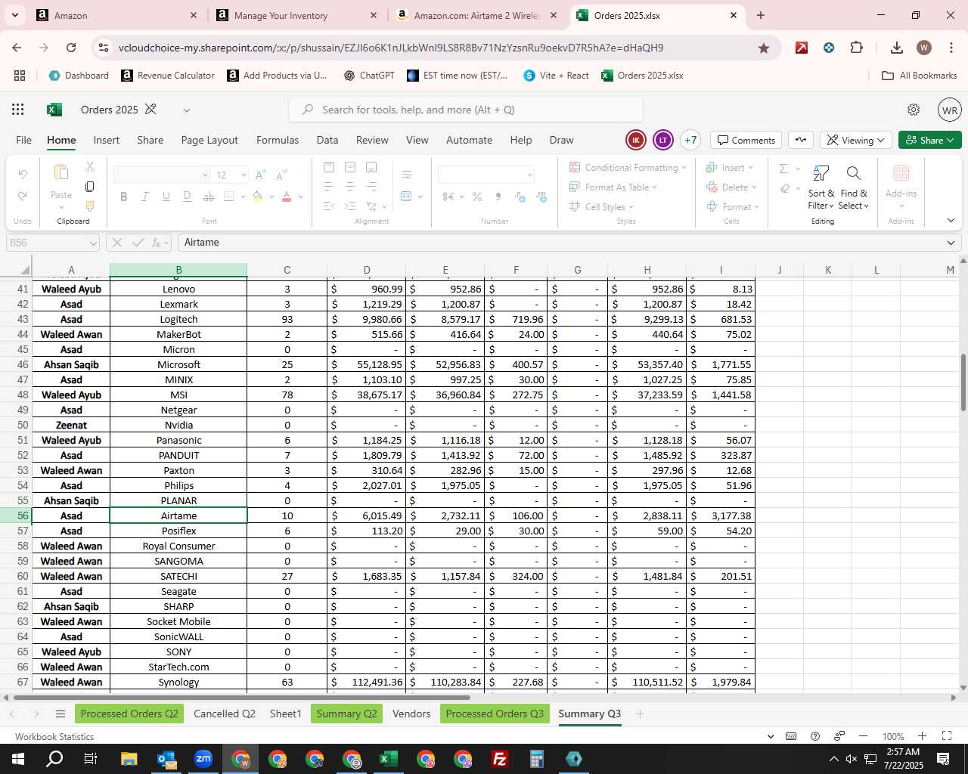Open FileZilla from the taskbar
968x774 pixels.
click(x=500, y=759)
